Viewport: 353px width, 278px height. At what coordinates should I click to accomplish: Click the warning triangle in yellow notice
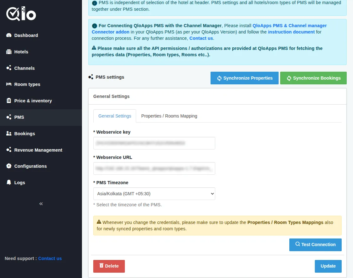point(99,222)
